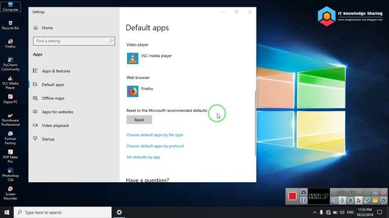Image resolution: width=389 pixels, height=218 pixels.
Task: Open Set defaults by app link
Action: pyautogui.click(x=143, y=157)
